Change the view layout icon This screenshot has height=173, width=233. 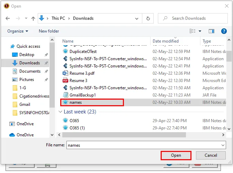tap(192, 31)
